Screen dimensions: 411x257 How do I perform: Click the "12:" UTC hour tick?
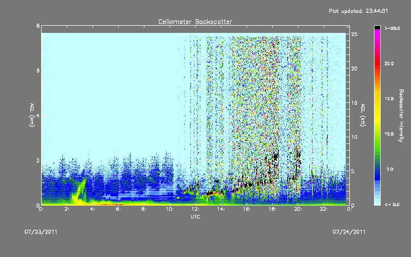[x=195, y=209]
